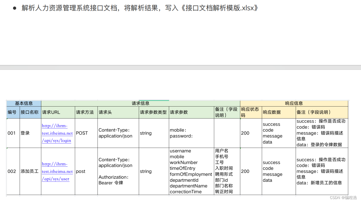Screen dimensions: 361x202
Task: Select the Authorization Bearer 令牌 header cell
Action: (118, 171)
